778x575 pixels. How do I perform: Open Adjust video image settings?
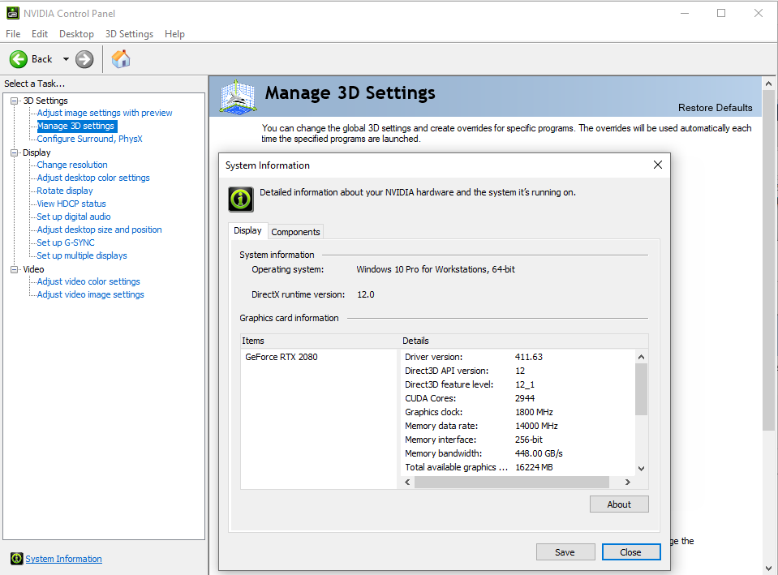click(90, 294)
